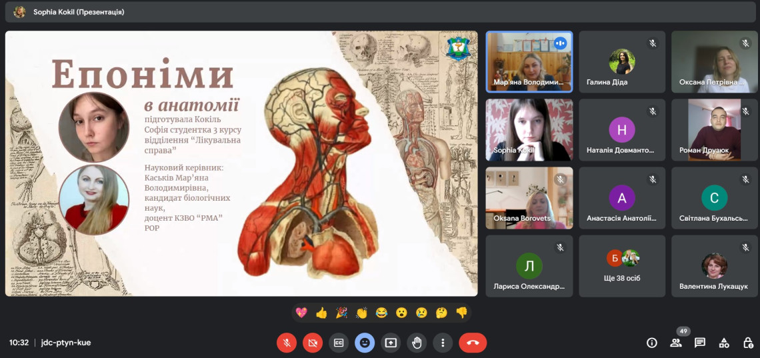760x358 pixels.
Task: Open meeting details info icon
Action: (x=652, y=343)
